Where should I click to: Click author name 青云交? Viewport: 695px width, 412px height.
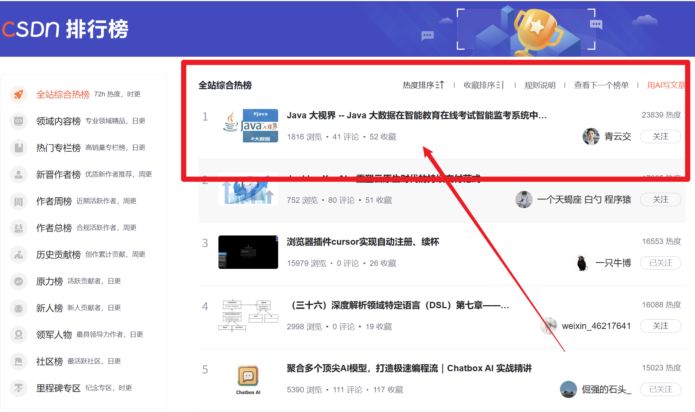click(x=618, y=136)
